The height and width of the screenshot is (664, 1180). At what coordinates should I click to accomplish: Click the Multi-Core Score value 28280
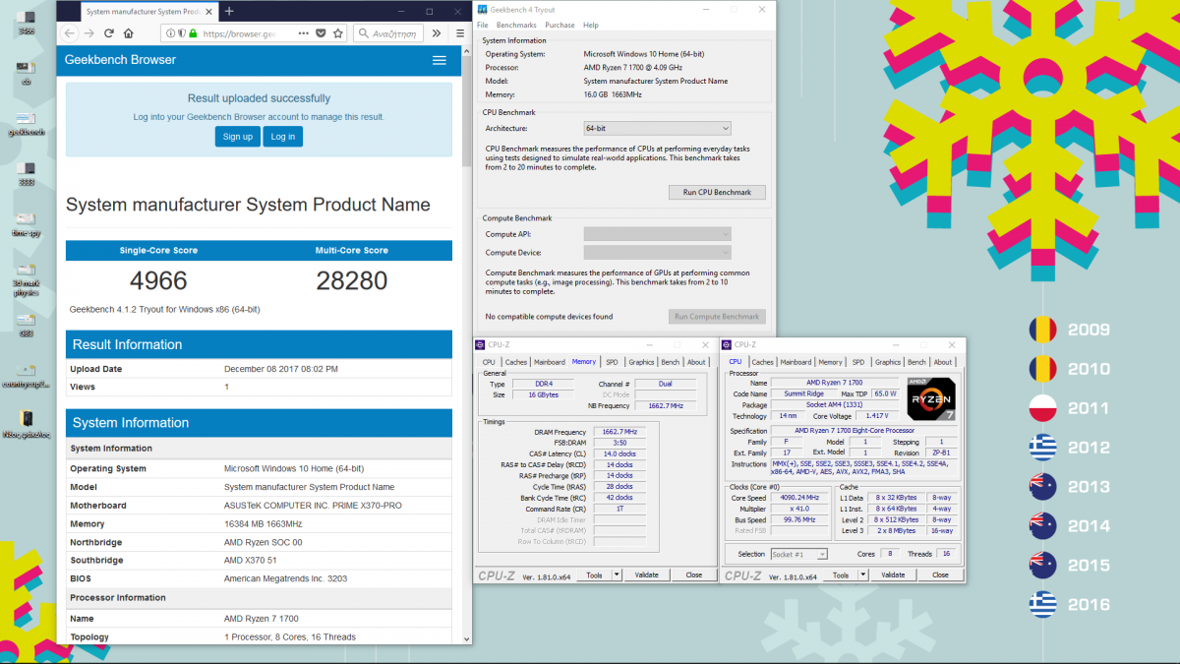[x=352, y=281]
